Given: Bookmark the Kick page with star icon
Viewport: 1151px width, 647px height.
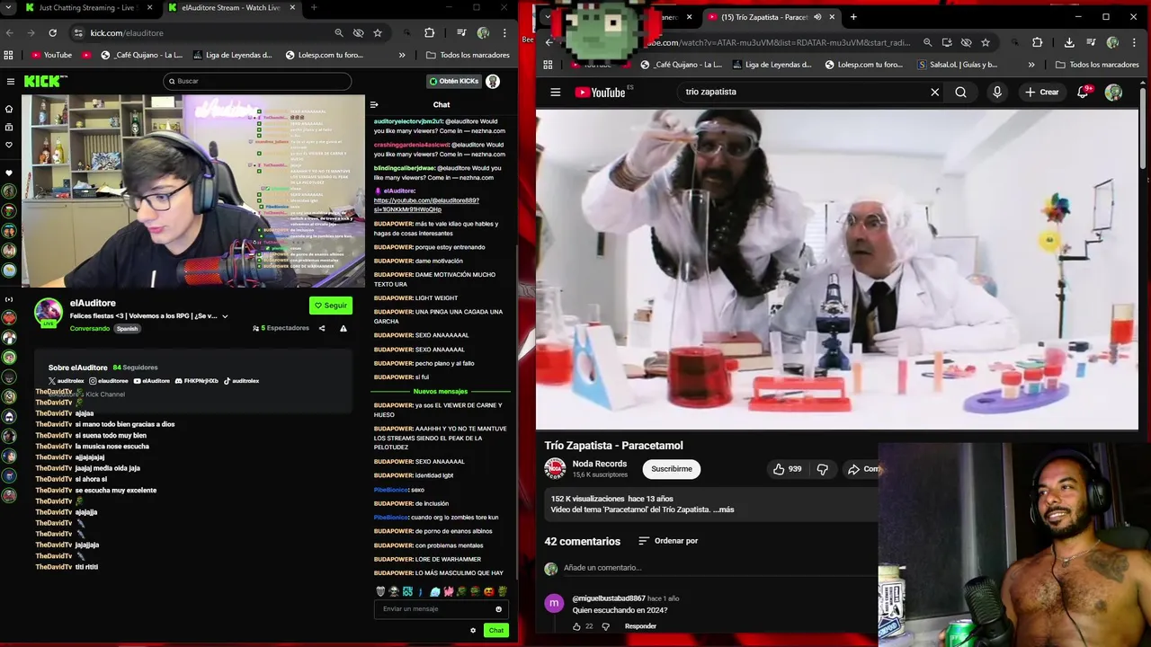Looking at the screenshot, I should point(378,32).
